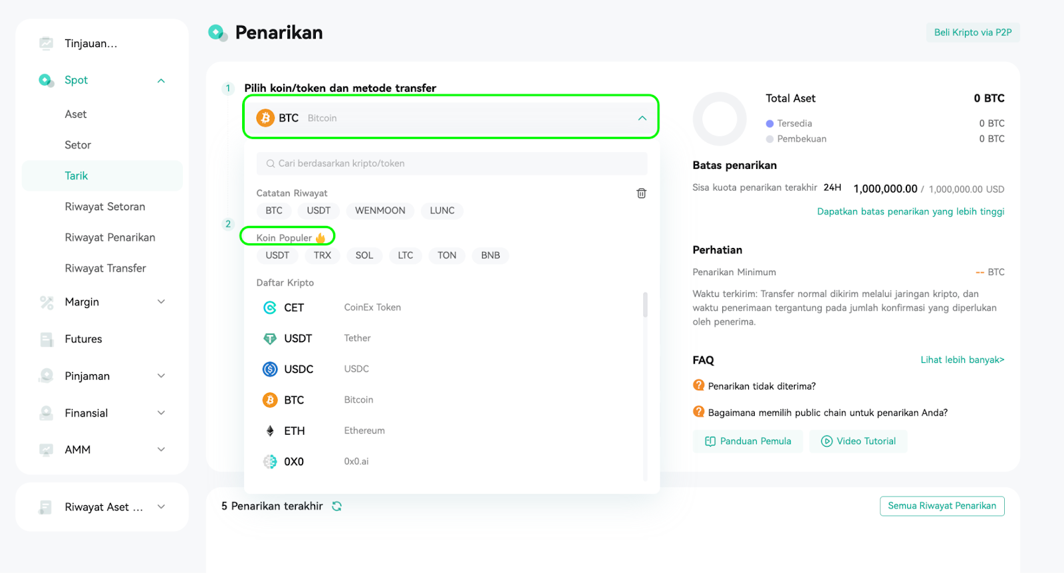Click Beli Kripto via P2P button
Viewport: 1064px width, 573px height.
pos(973,33)
